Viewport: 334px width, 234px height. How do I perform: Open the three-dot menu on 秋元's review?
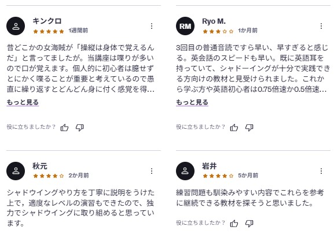pyautogui.click(x=152, y=171)
